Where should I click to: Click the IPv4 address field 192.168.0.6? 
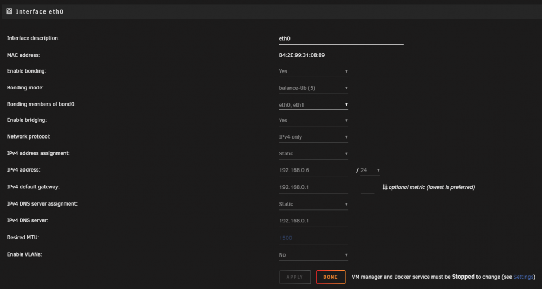pos(313,170)
